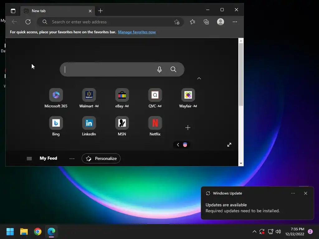Image resolution: width=319 pixels, height=239 pixels.
Task: Click the Personalize button
Action: pyautogui.click(x=101, y=158)
